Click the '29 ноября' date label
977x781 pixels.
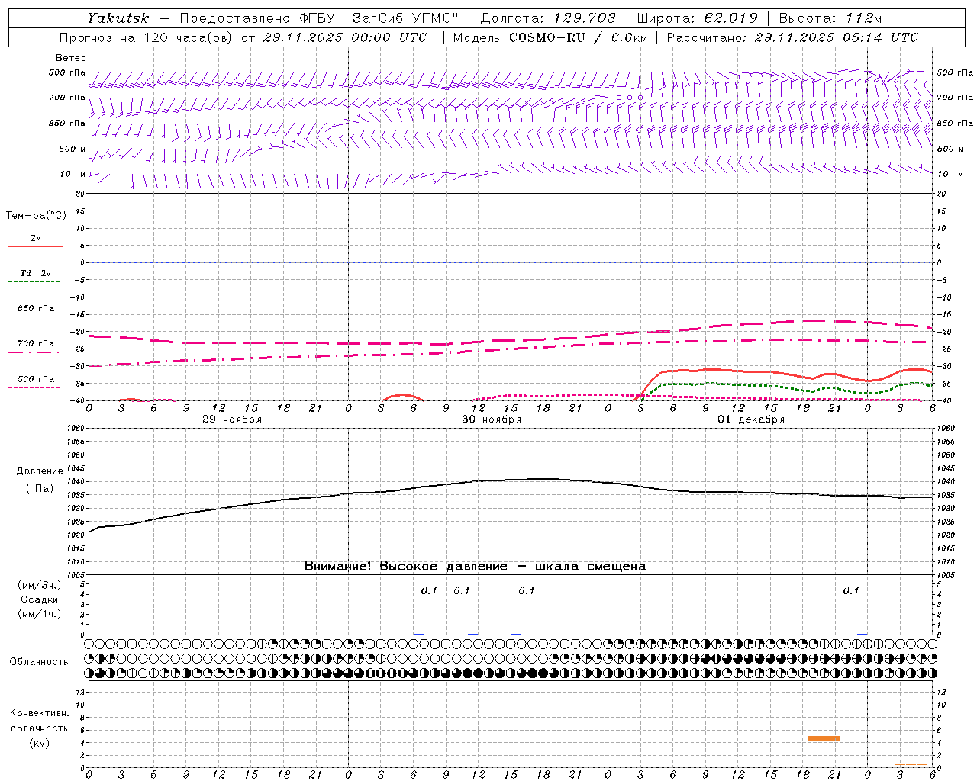[x=232, y=419]
